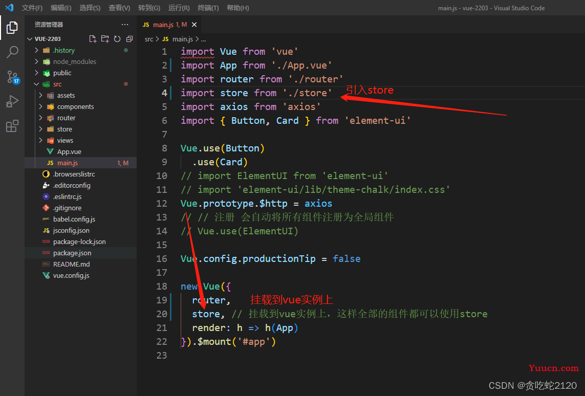Open the 查看(V) menu
Image resolution: width=585 pixels, height=396 pixels.
pyautogui.click(x=119, y=8)
